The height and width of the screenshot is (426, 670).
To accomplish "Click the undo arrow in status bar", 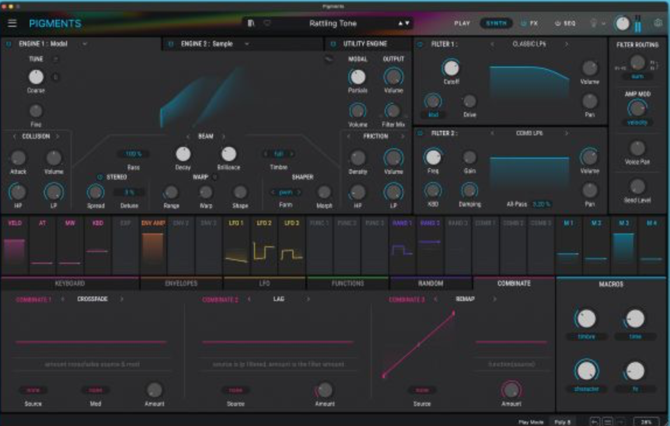I will point(594,422).
